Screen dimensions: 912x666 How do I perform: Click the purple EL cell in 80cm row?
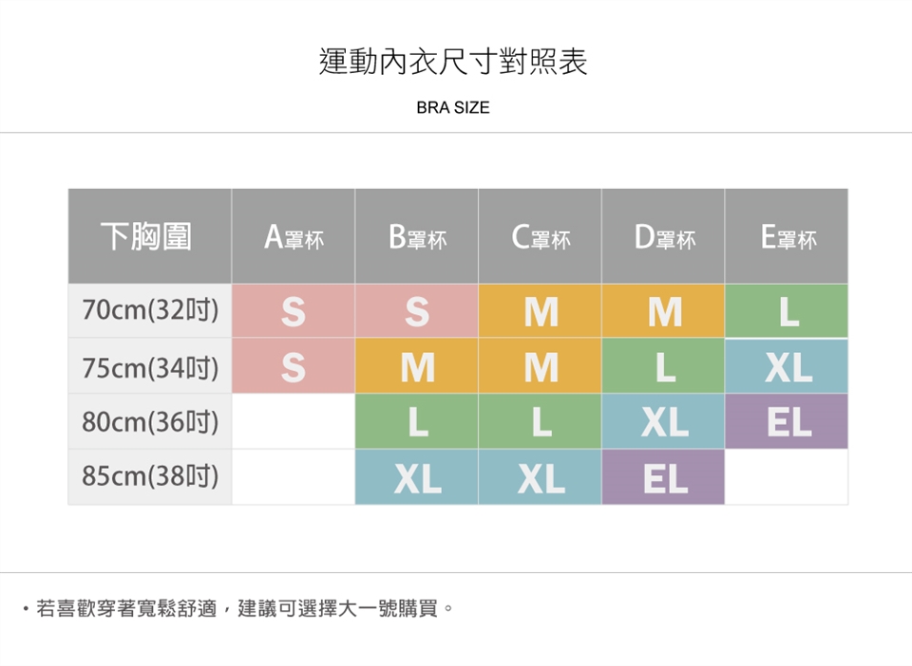click(x=788, y=422)
